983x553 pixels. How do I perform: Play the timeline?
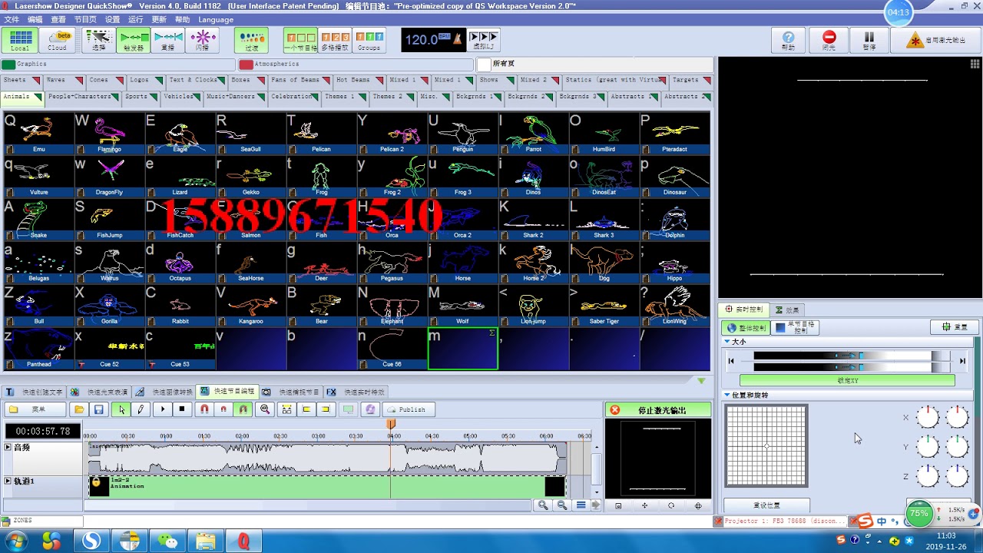163,409
